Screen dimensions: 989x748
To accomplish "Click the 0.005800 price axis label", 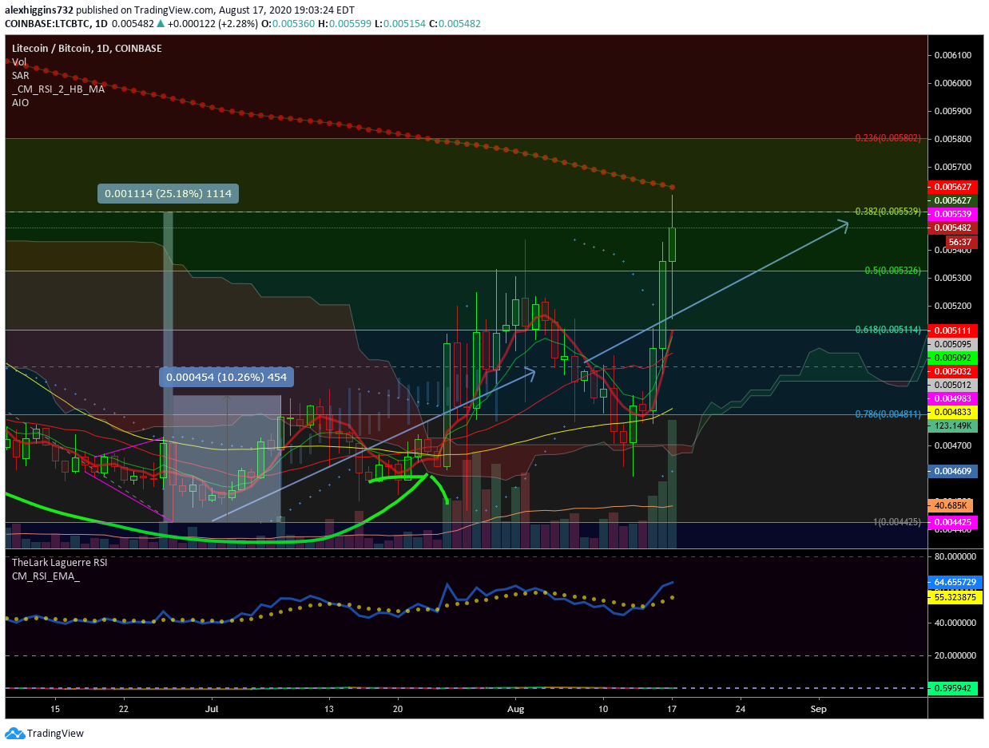I will tap(952, 139).
